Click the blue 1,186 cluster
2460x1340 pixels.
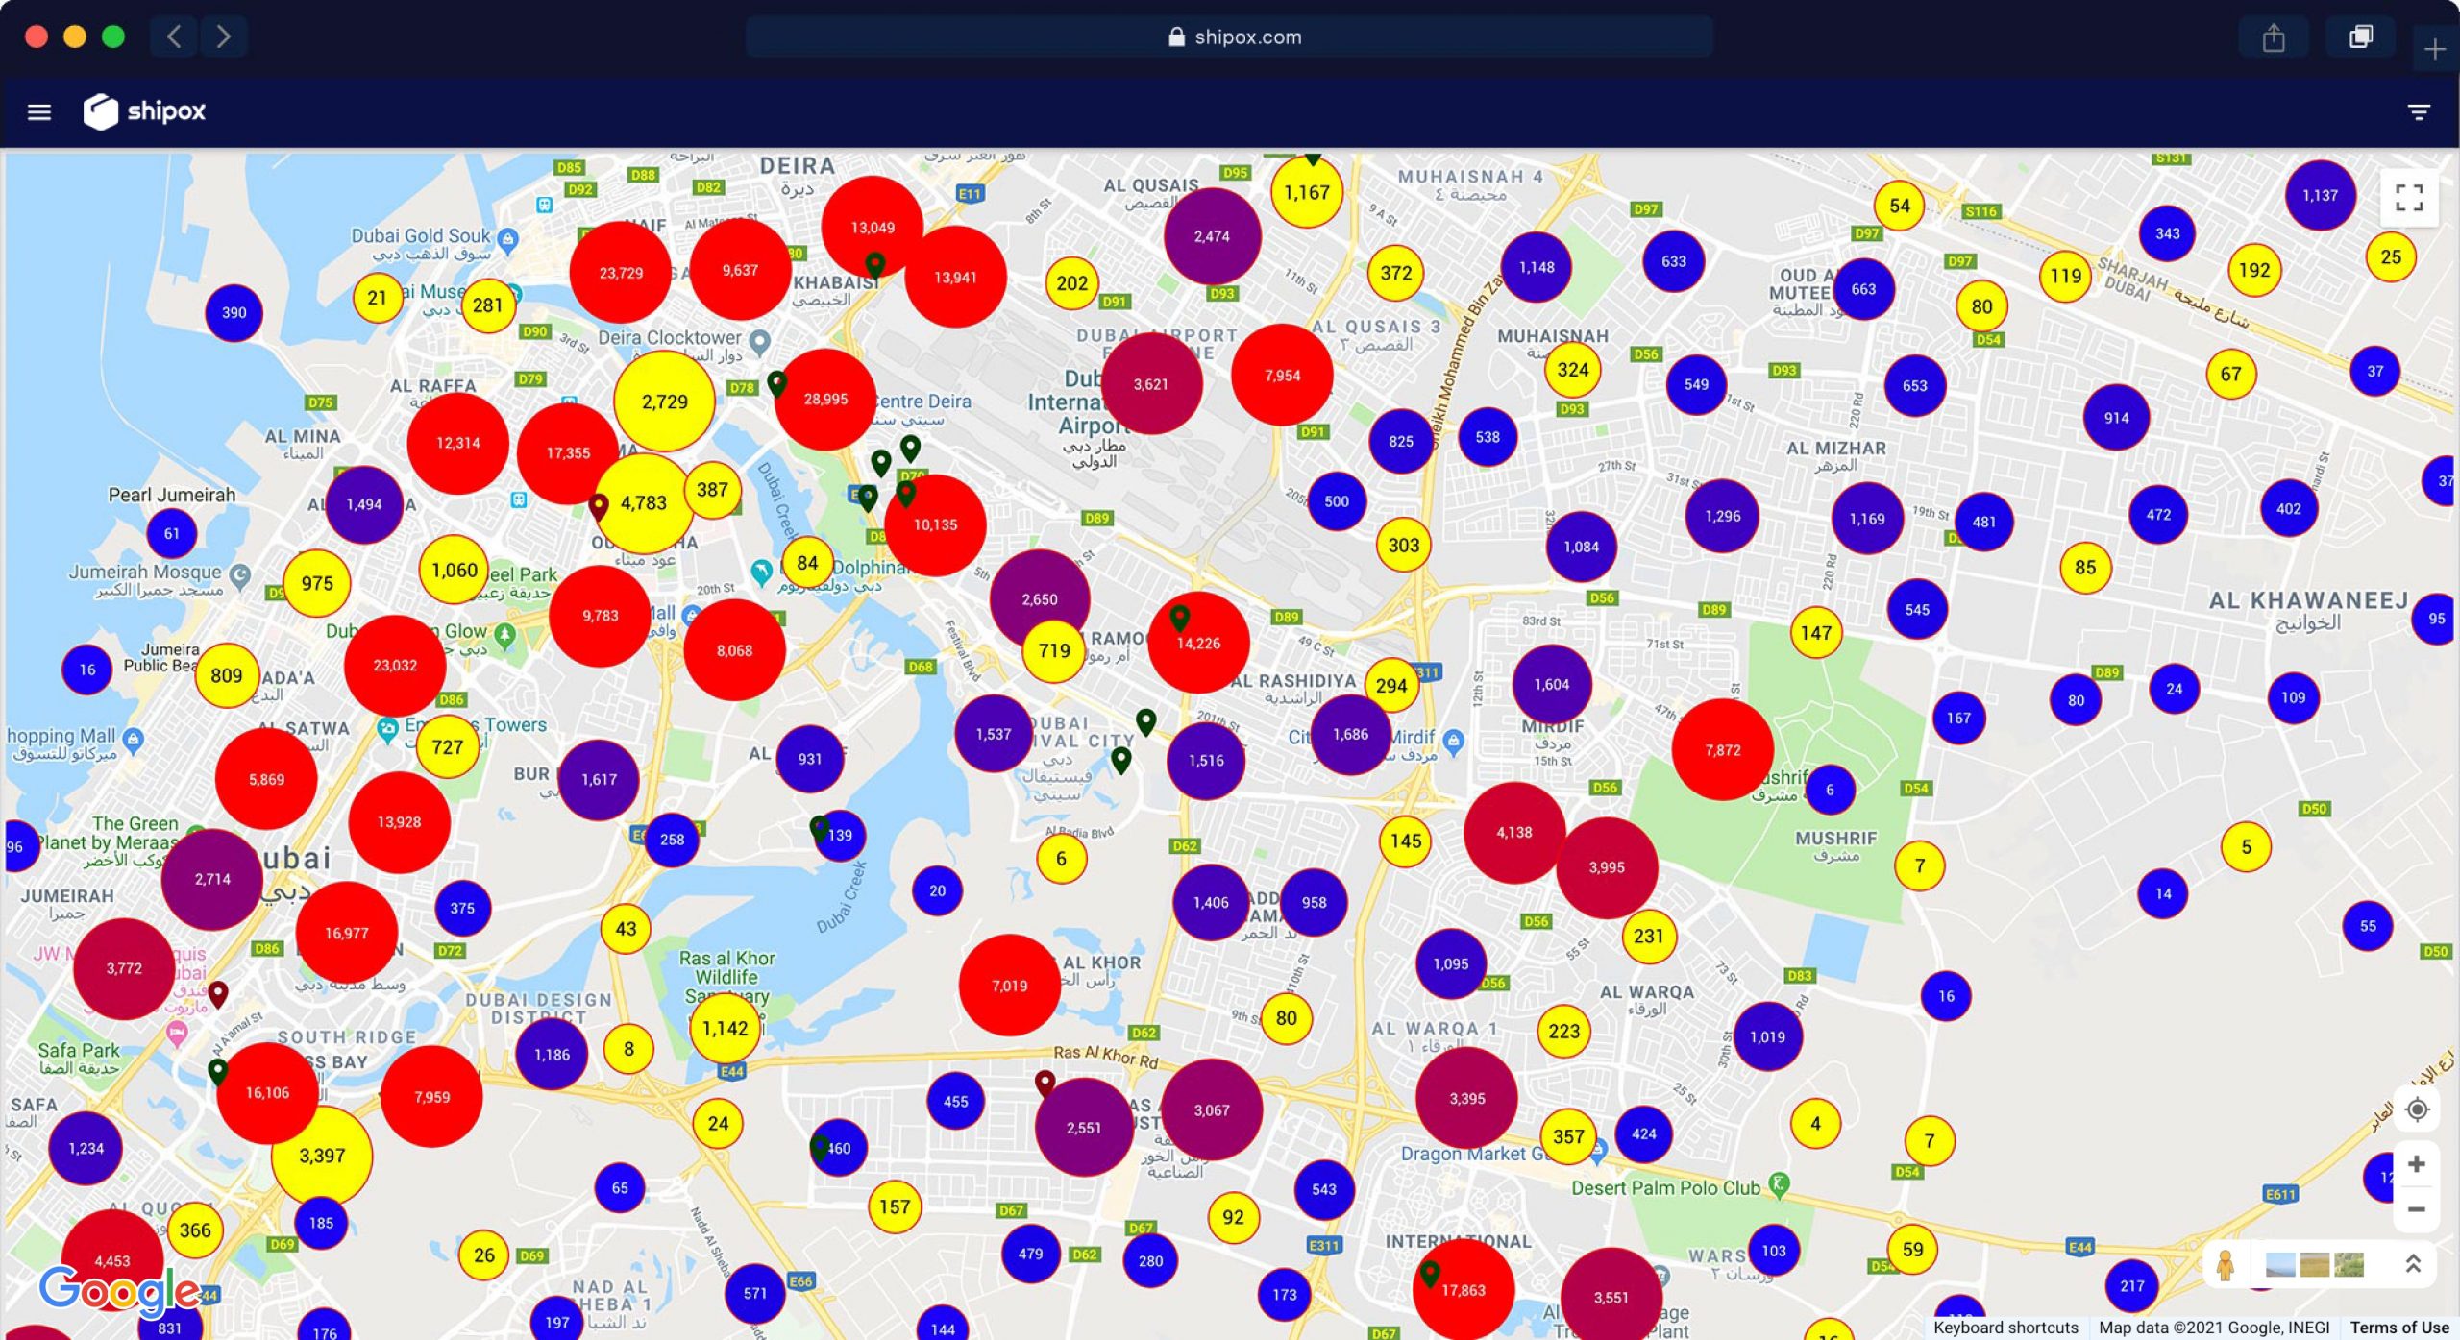(552, 1055)
